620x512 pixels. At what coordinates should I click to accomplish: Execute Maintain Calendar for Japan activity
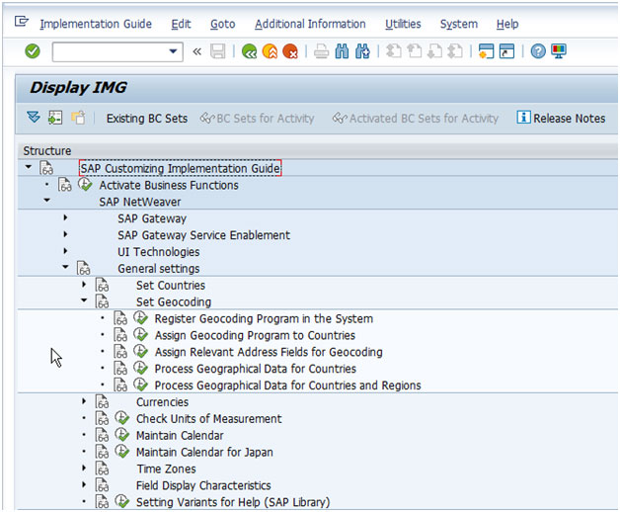pyautogui.click(x=122, y=452)
